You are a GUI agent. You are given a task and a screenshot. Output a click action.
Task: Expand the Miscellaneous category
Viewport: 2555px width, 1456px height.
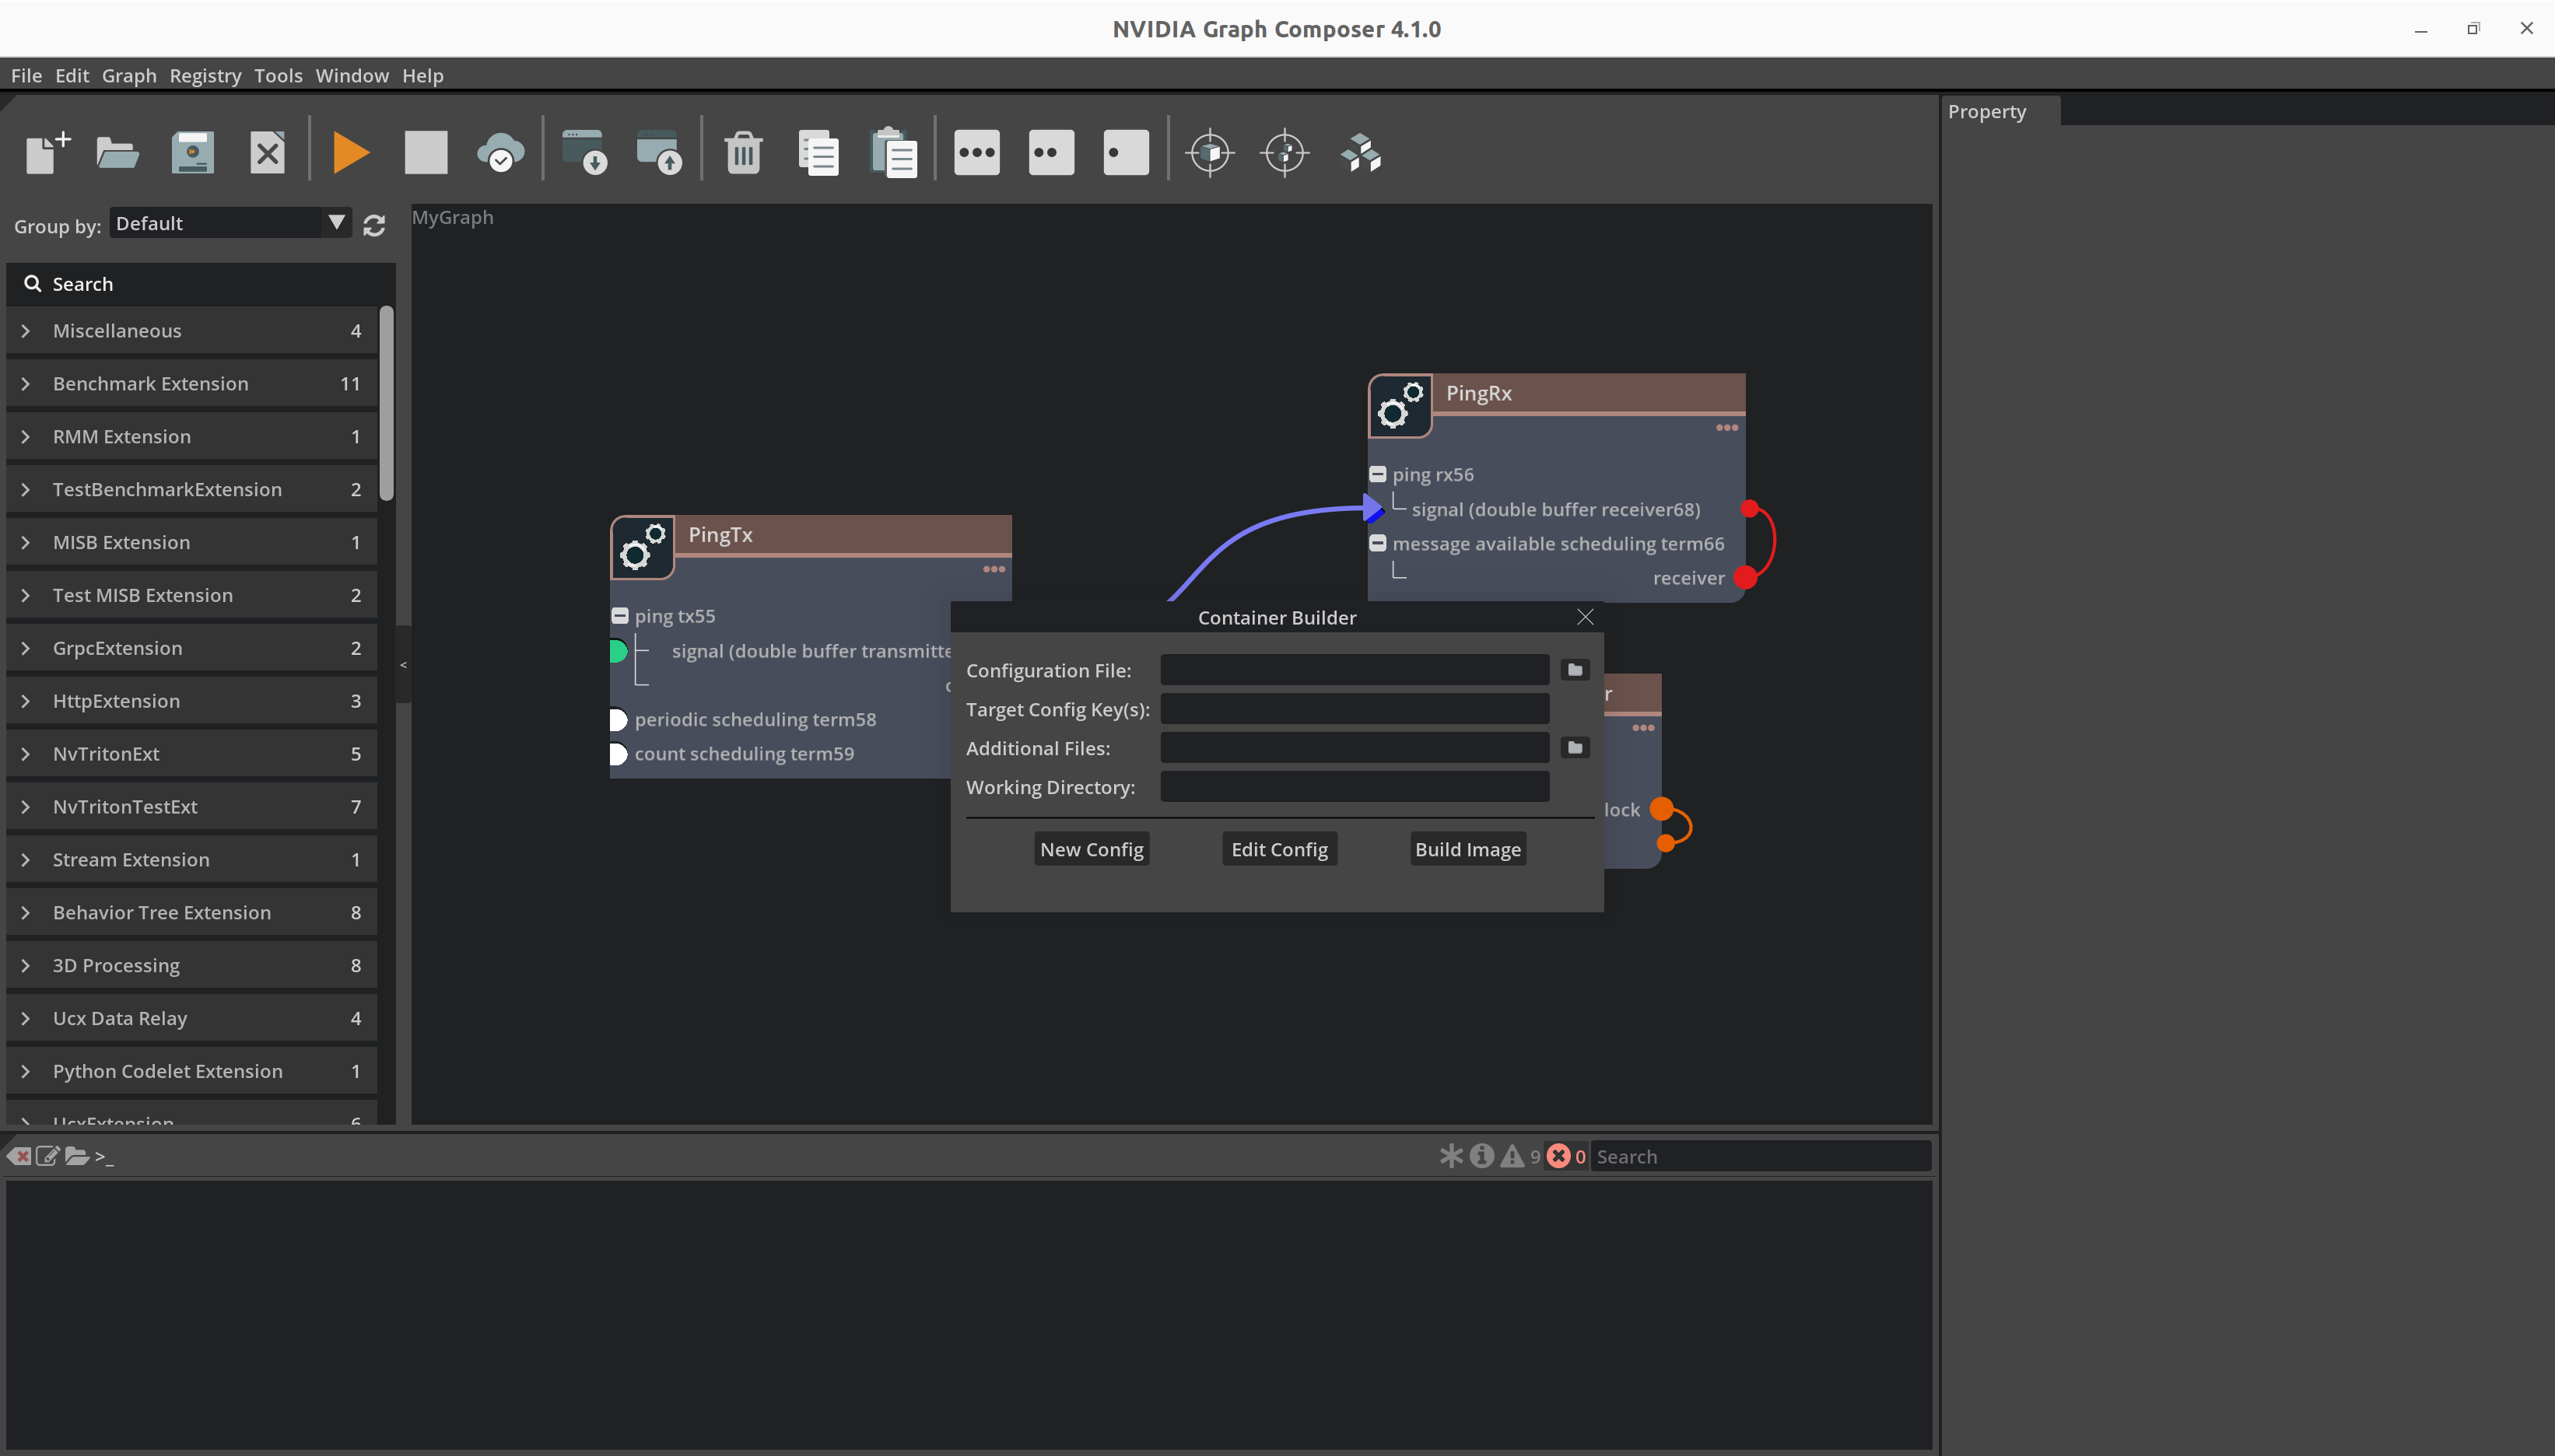tap(26, 331)
